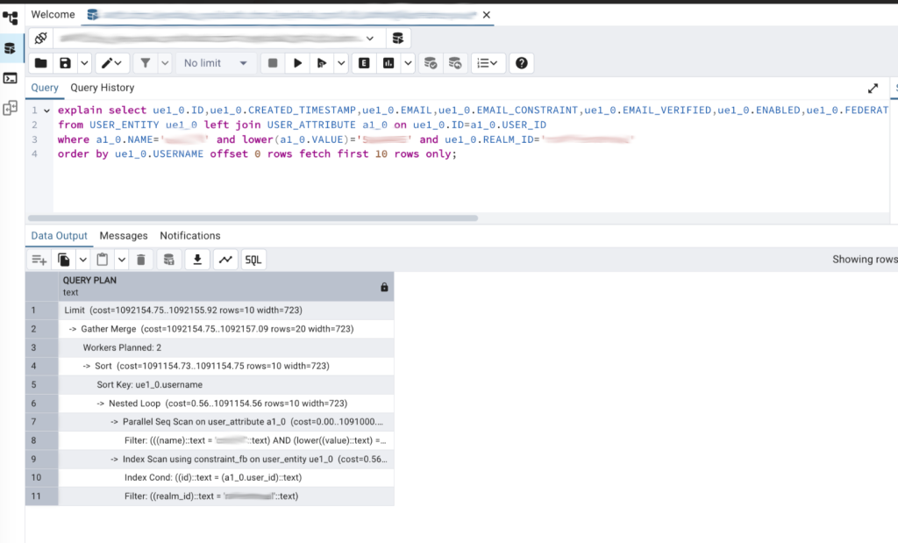898x543 pixels.
Task: Switch to the Messages tab
Action: [123, 235]
